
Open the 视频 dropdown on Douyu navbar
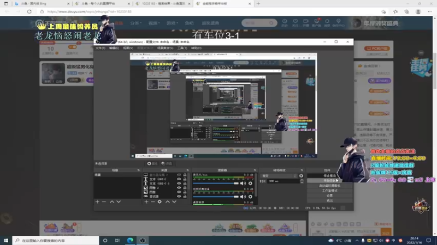[154, 23]
